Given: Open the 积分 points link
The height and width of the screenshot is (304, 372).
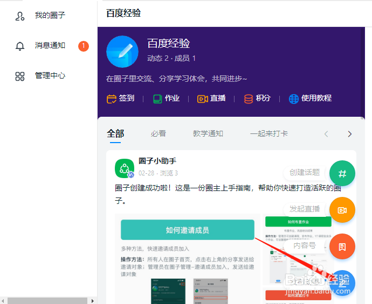Looking at the screenshot, I should [x=263, y=98].
